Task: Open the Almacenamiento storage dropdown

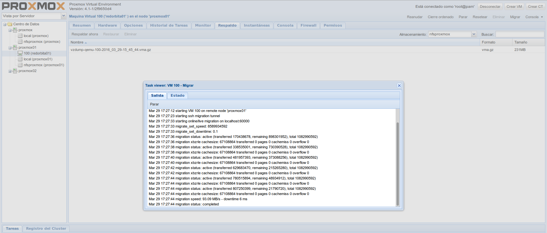Action: tap(474, 34)
